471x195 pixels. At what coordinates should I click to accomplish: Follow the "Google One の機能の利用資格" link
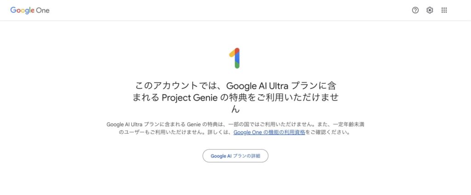click(269, 132)
